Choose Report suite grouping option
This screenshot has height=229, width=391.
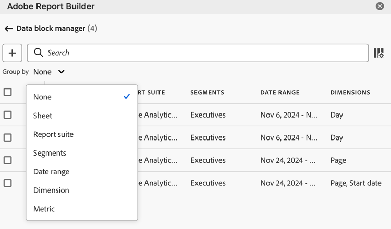(53, 134)
